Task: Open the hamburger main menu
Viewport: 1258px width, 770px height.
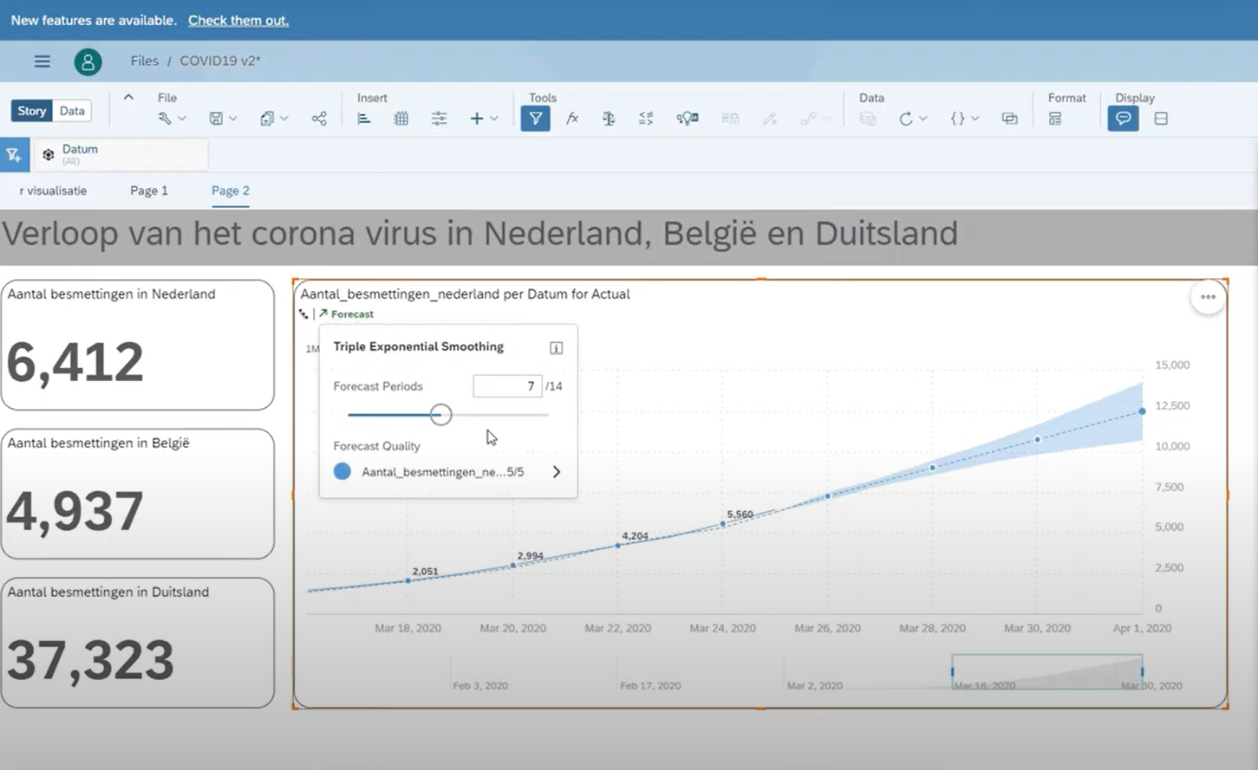Action: (x=42, y=61)
